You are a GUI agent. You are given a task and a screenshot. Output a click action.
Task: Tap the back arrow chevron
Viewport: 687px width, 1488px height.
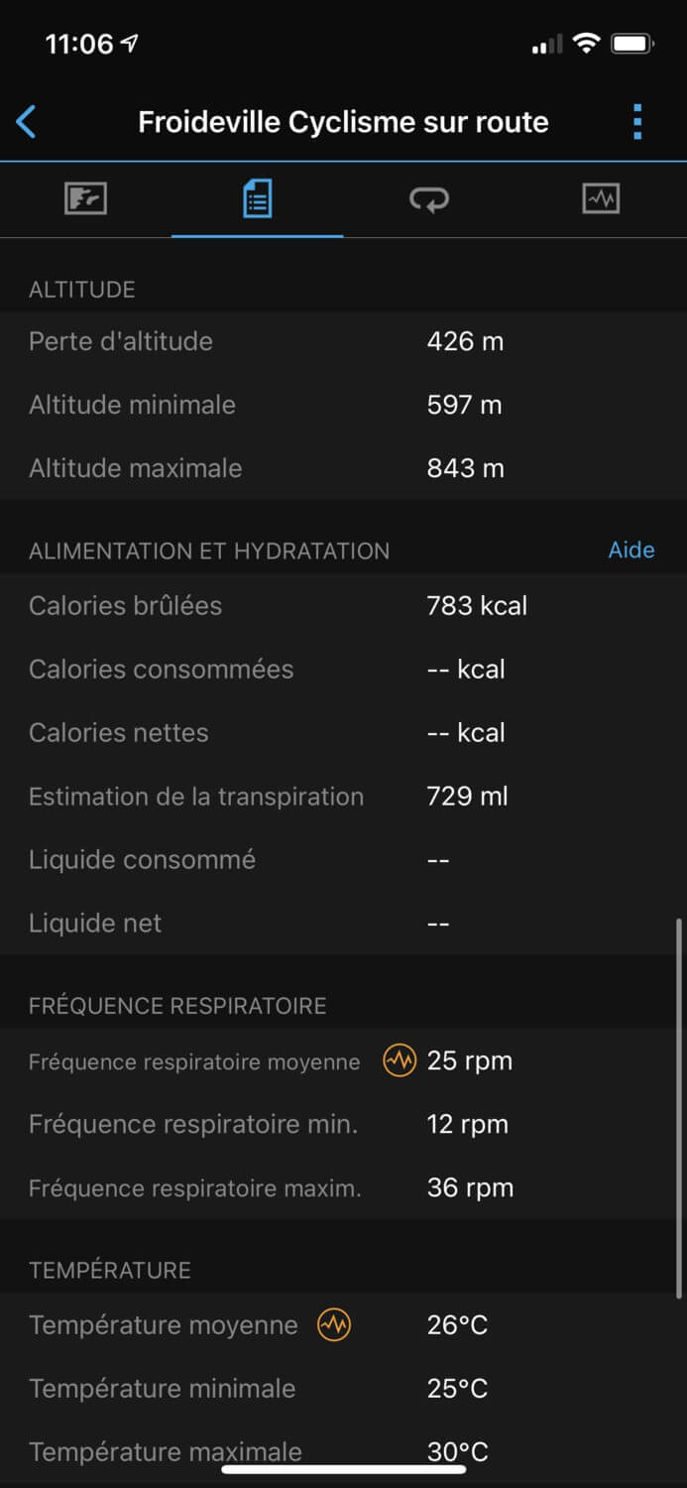click(27, 122)
